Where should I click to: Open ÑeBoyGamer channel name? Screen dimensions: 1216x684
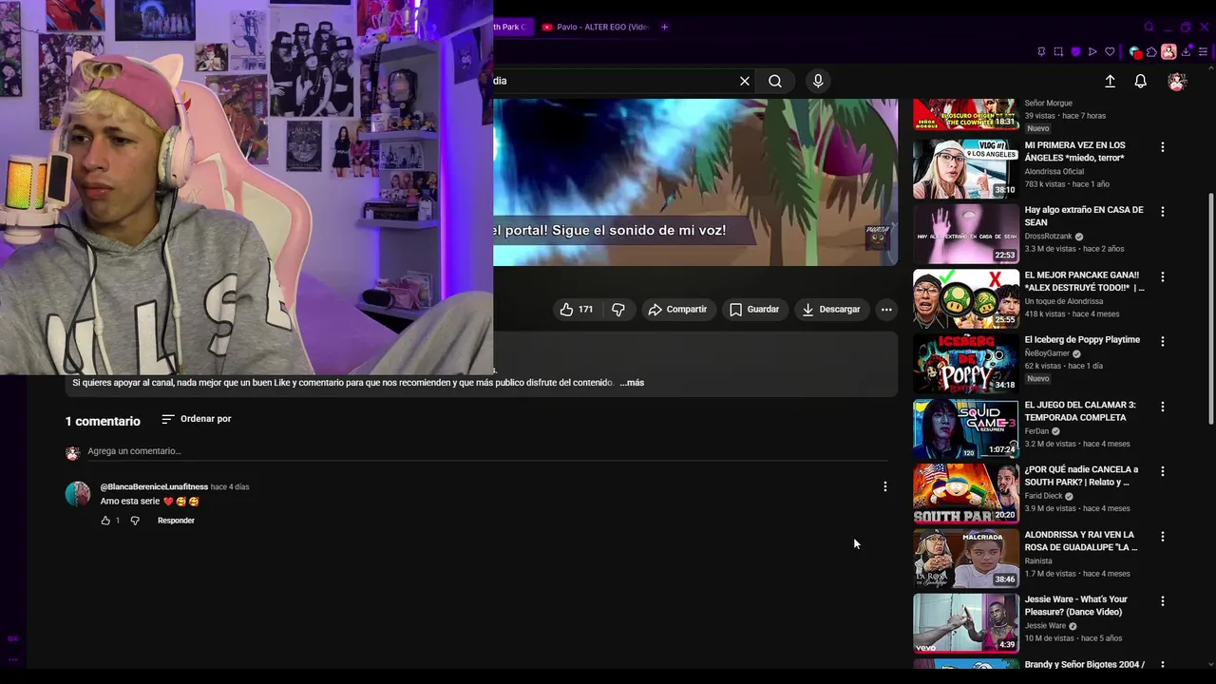(x=1047, y=353)
